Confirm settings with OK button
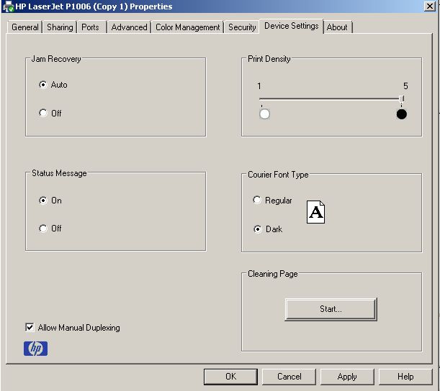 point(230,377)
